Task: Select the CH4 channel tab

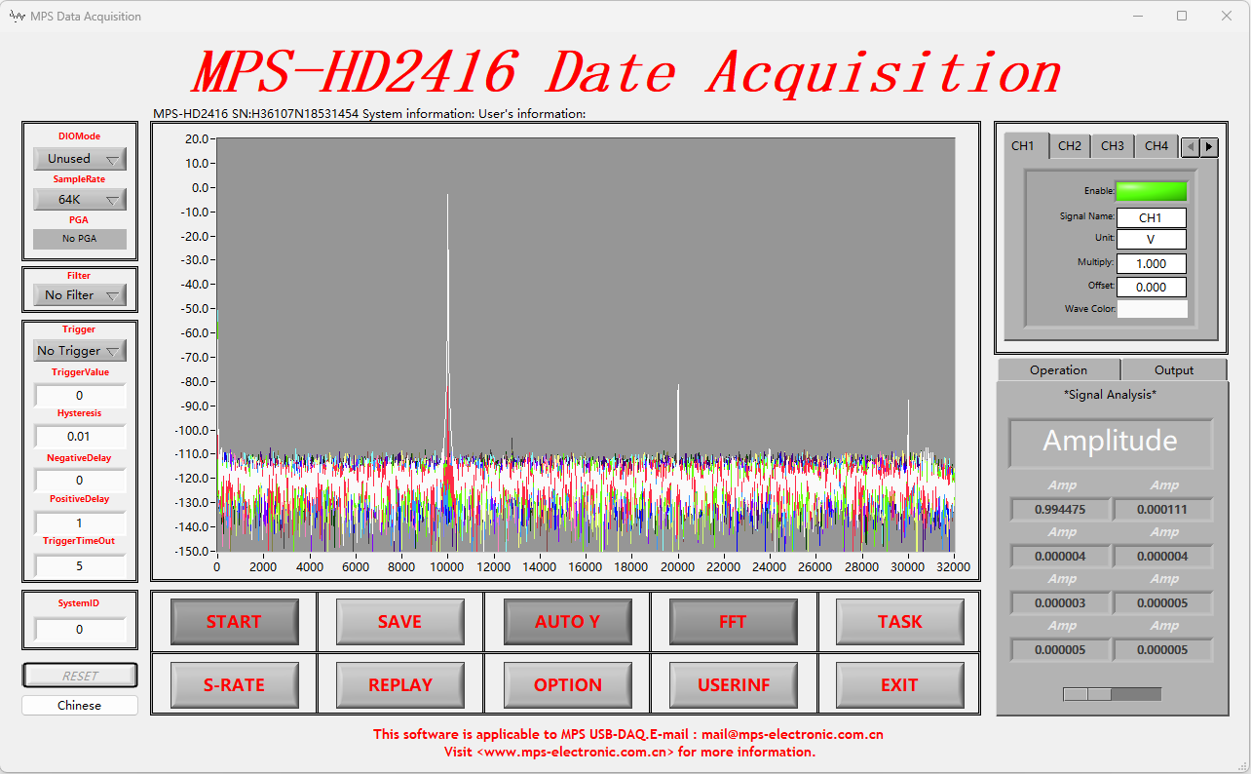Action: pyautogui.click(x=1156, y=146)
